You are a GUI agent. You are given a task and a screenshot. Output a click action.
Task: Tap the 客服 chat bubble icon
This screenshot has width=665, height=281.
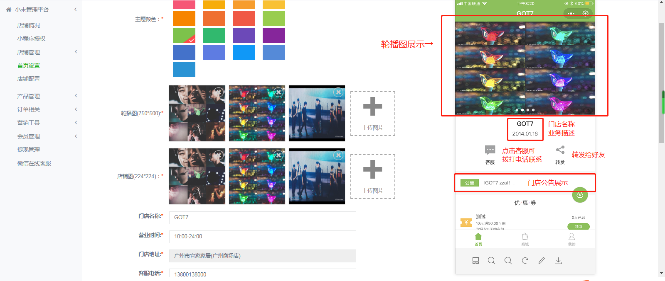click(x=490, y=150)
